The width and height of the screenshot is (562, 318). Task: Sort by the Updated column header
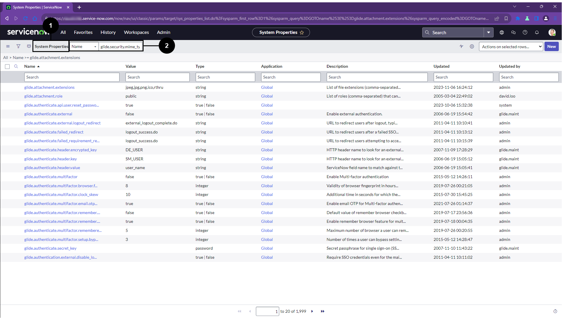click(442, 66)
